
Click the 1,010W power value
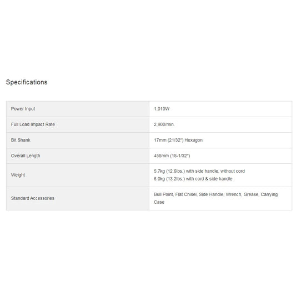(162, 109)
